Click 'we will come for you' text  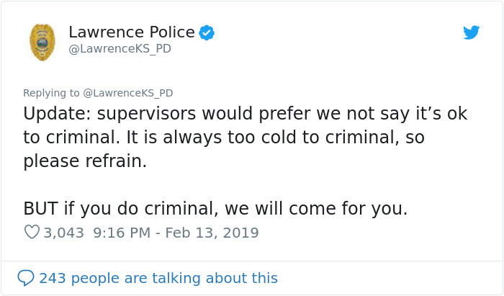click(317, 209)
